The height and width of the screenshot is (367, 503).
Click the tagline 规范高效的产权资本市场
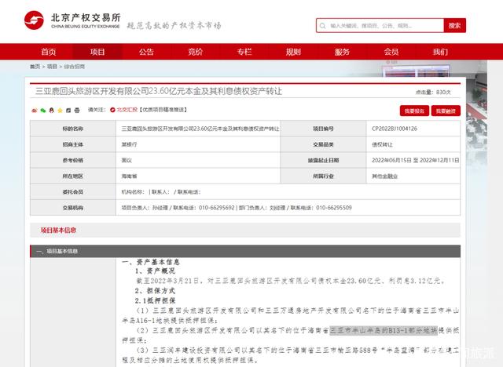(174, 26)
